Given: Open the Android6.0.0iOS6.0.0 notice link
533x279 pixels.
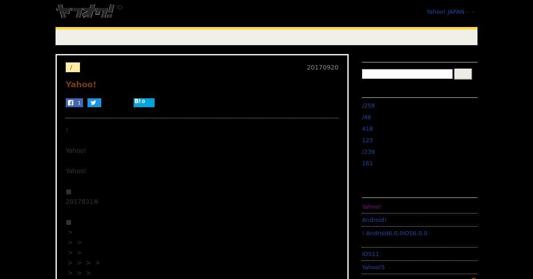Looking at the screenshot, I should [394, 233].
